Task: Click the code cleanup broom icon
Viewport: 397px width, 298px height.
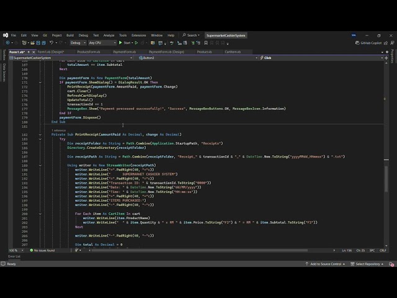Action: pos(76,250)
